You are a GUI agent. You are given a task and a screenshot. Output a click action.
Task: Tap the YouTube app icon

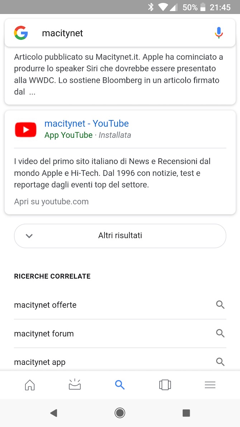[26, 129]
